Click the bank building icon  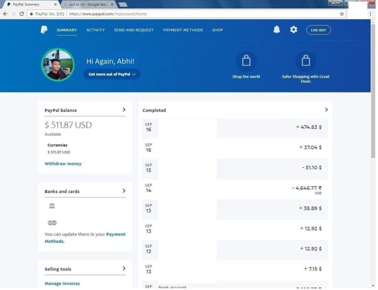52,206
